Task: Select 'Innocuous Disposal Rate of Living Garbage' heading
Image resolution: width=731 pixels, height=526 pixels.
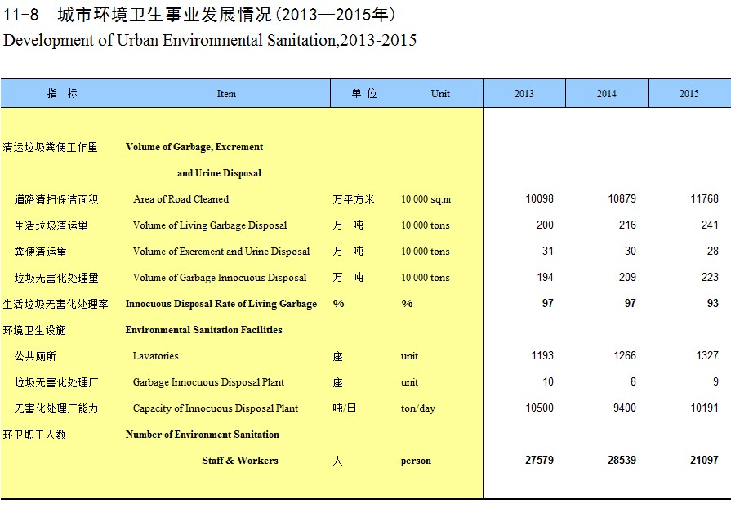Action: 221,304
